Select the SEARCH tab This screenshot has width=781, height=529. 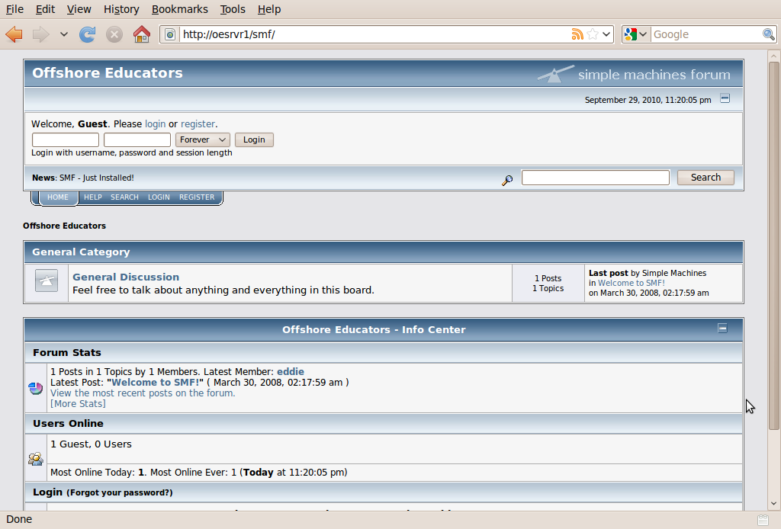[124, 197]
